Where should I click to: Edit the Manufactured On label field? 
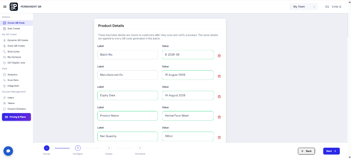tap(128, 75)
